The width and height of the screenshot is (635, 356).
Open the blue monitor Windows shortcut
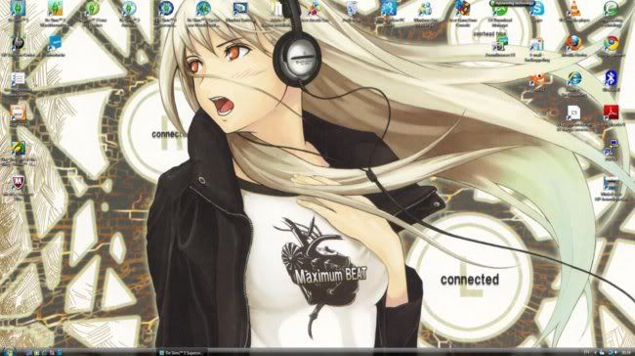[240, 12]
